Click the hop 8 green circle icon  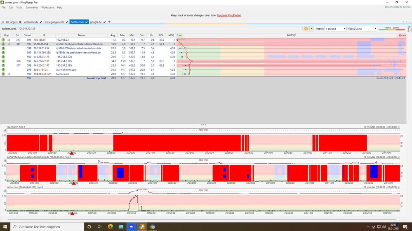click(x=3, y=69)
